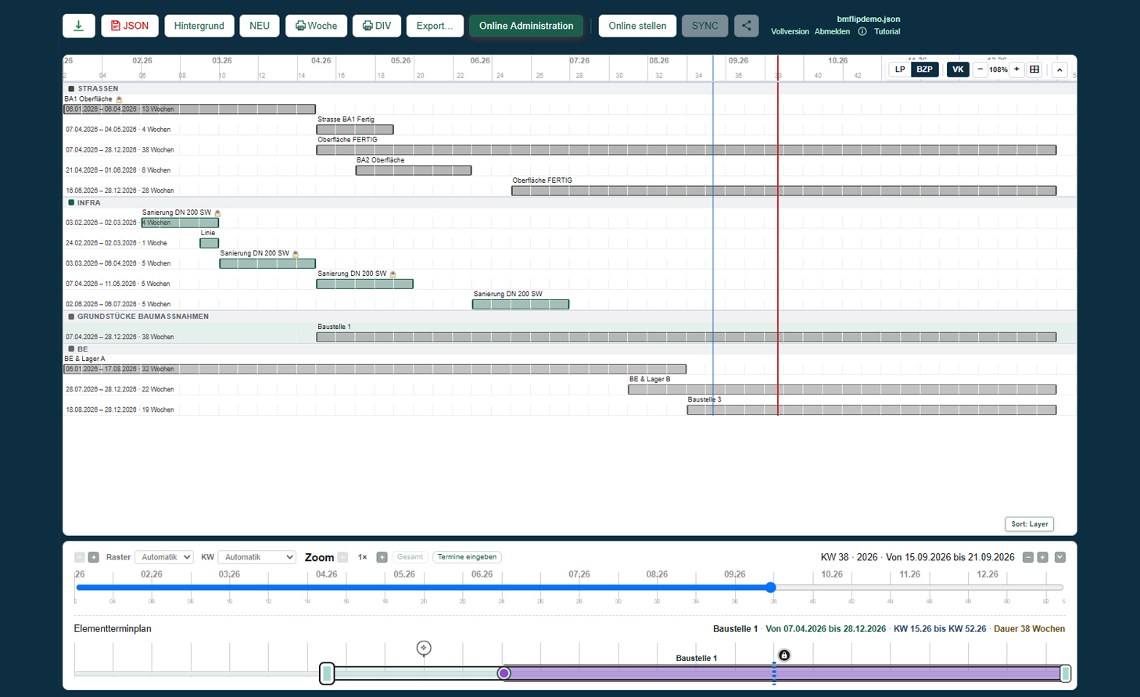Open the Export... menu
The height and width of the screenshot is (697, 1140).
(x=435, y=26)
